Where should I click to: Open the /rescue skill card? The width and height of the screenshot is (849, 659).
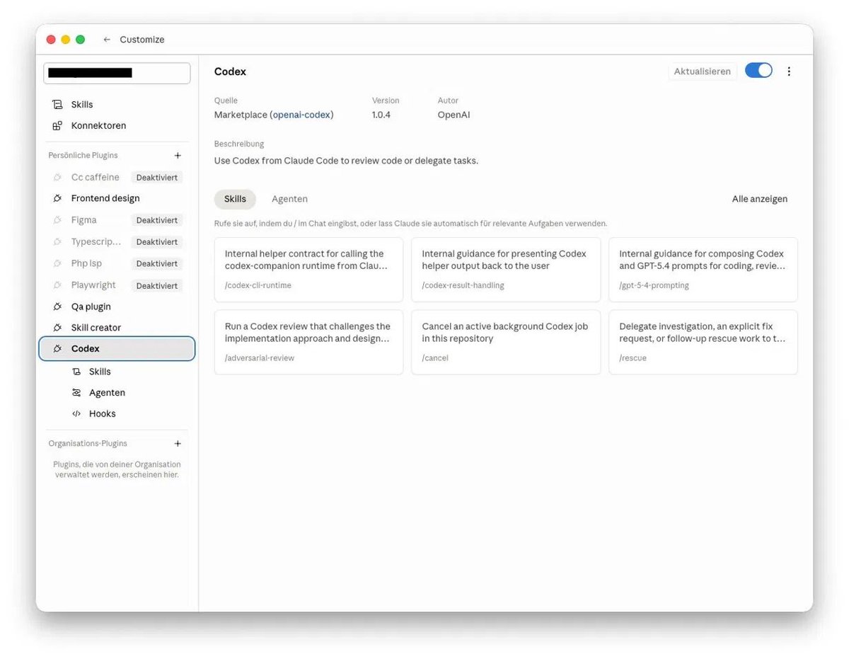click(703, 343)
